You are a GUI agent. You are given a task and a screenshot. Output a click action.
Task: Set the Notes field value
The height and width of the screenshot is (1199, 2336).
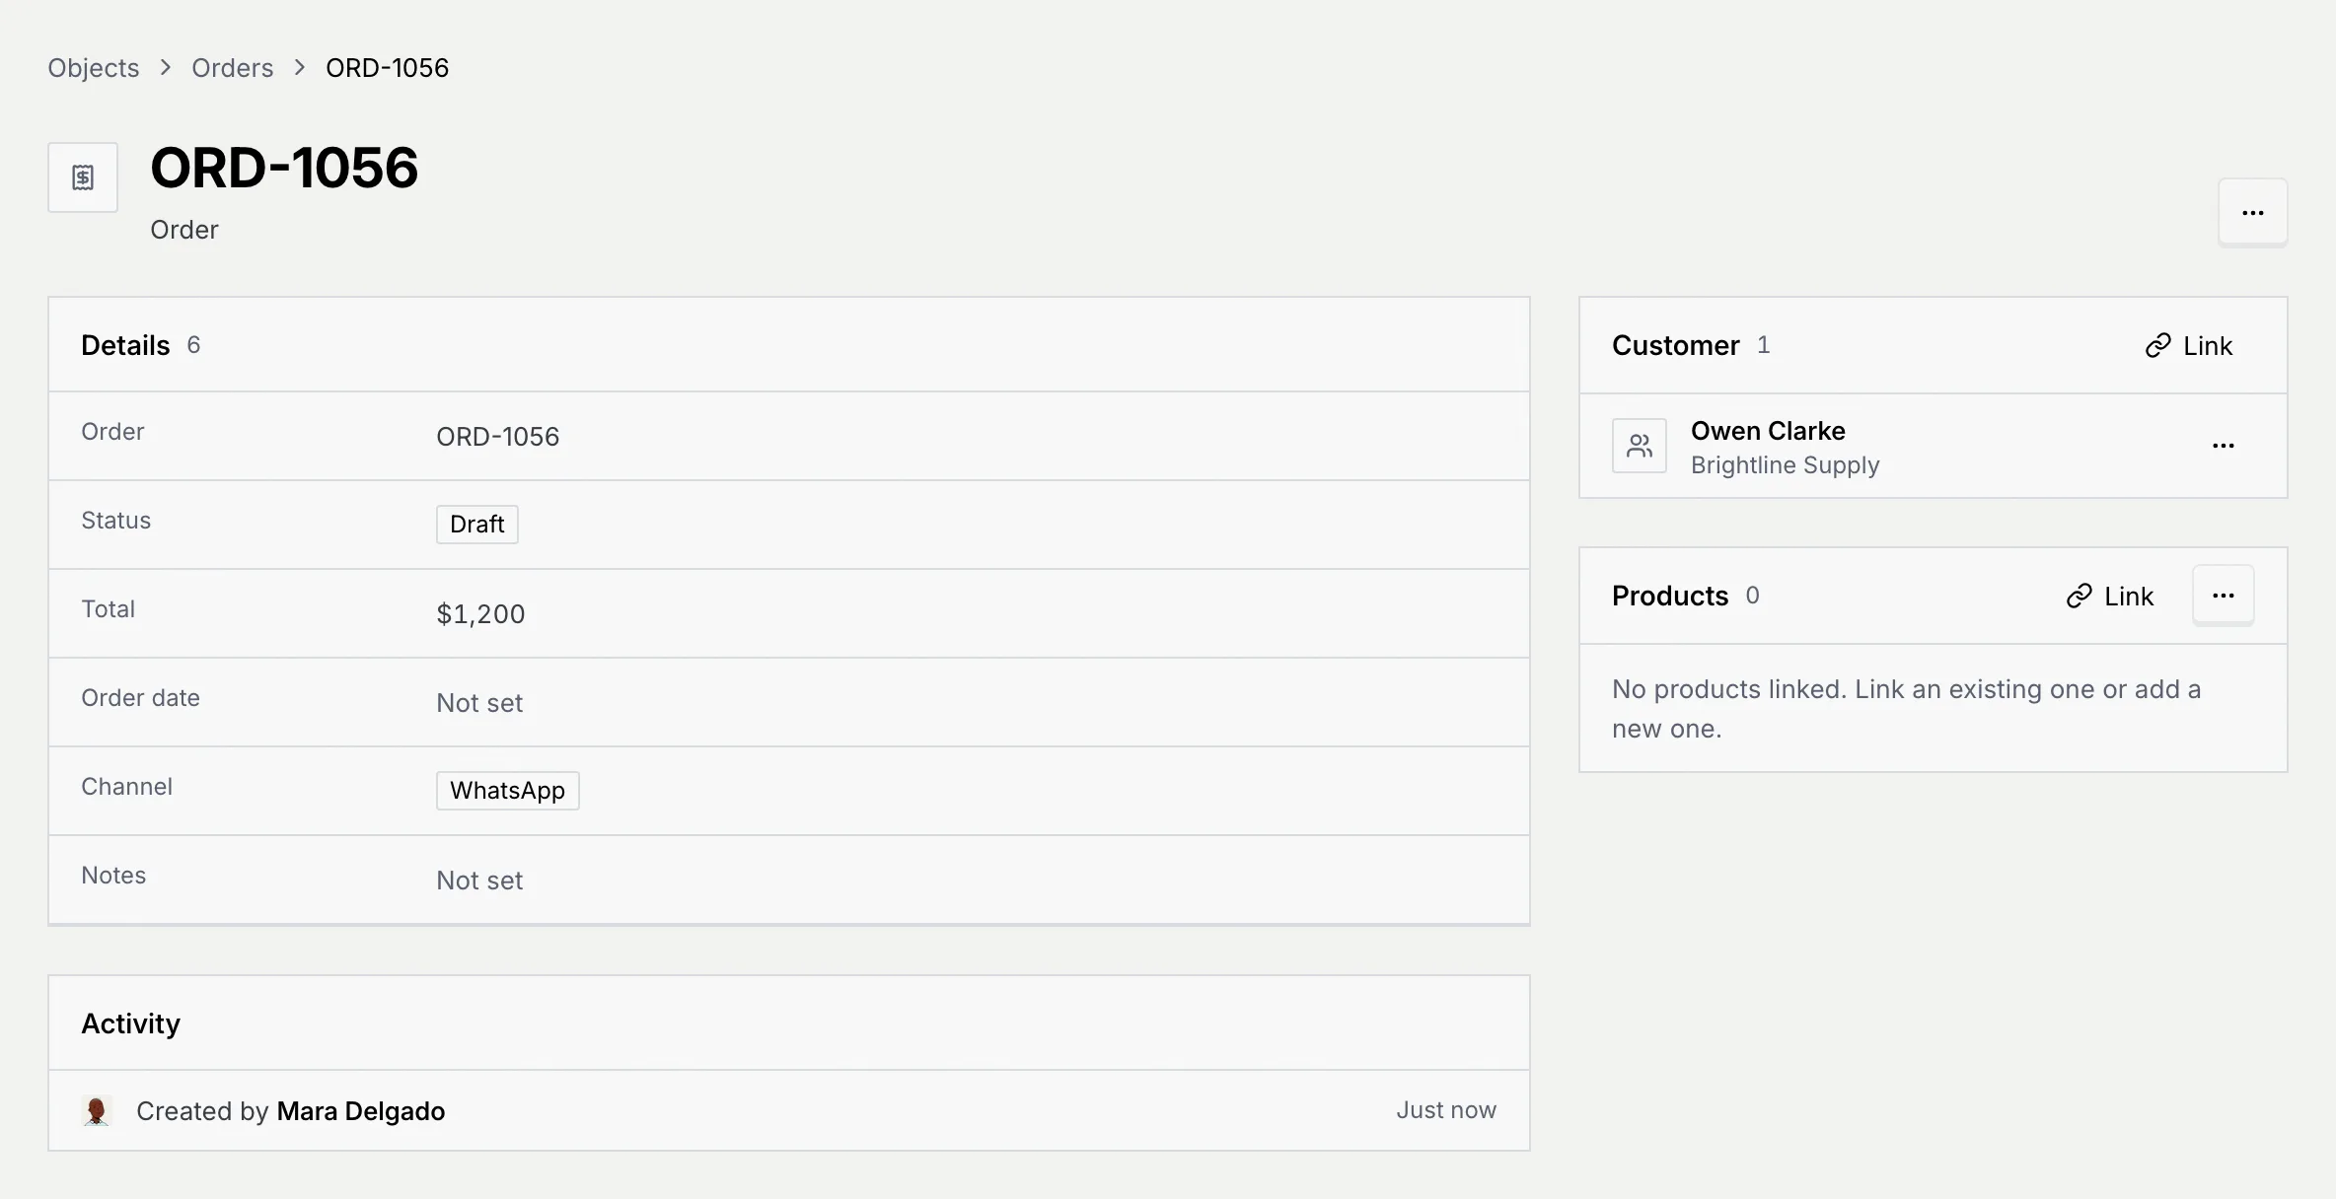click(479, 880)
